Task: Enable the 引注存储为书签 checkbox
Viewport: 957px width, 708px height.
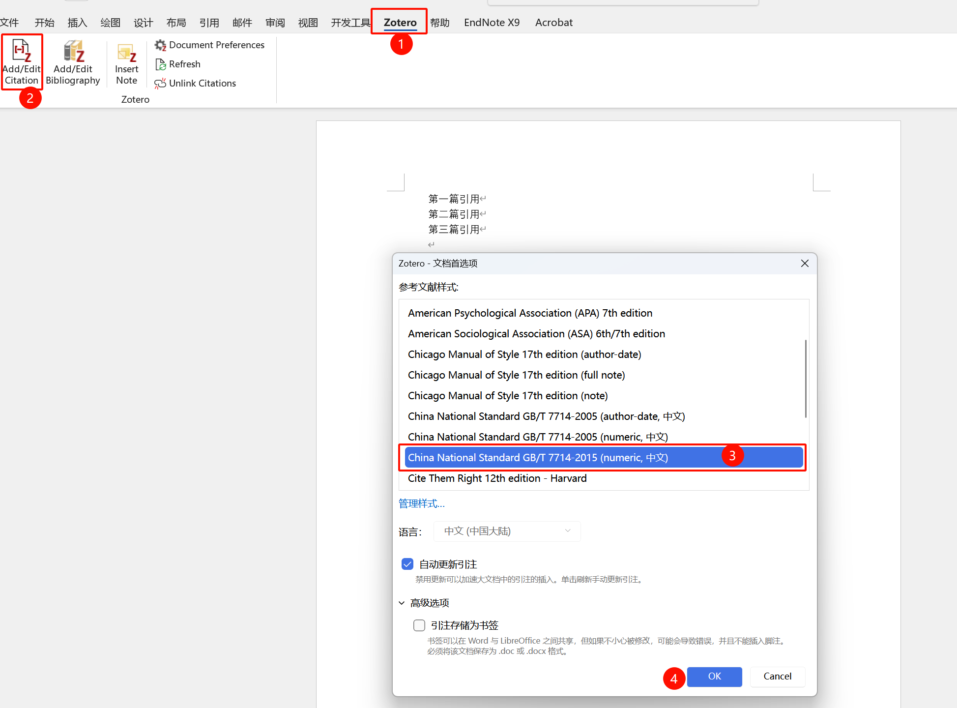Action: (x=419, y=625)
